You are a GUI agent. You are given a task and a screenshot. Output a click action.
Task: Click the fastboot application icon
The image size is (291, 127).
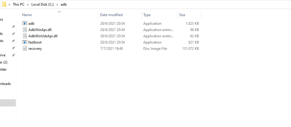pyautogui.click(x=25, y=42)
